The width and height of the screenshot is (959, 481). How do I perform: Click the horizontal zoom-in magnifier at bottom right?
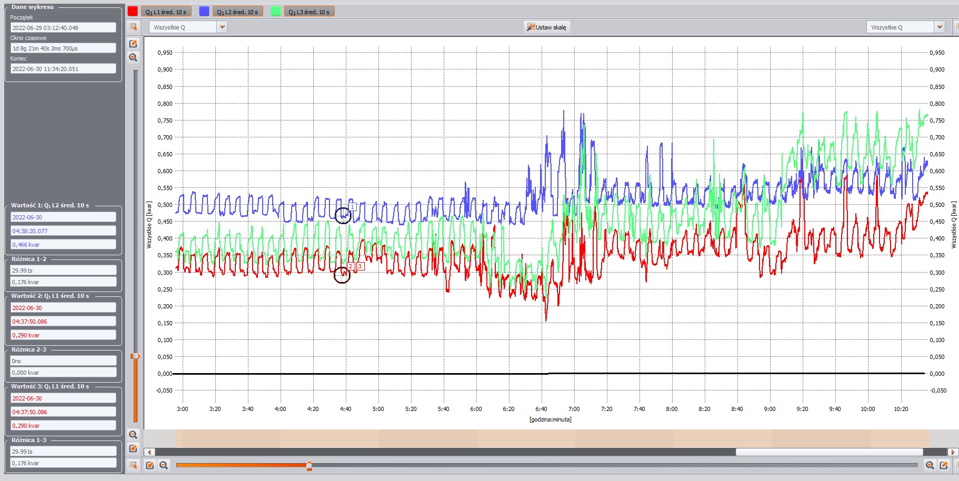coord(930,465)
